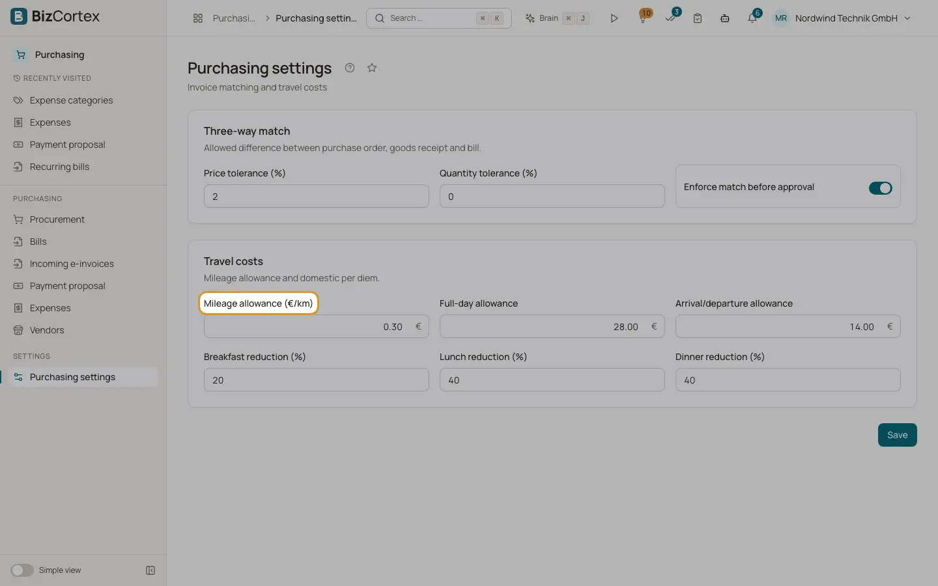
Task: Click the Save button
Action: 897,435
